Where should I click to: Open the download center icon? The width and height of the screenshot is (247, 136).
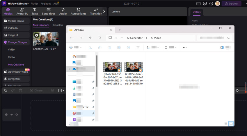[211, 4]
